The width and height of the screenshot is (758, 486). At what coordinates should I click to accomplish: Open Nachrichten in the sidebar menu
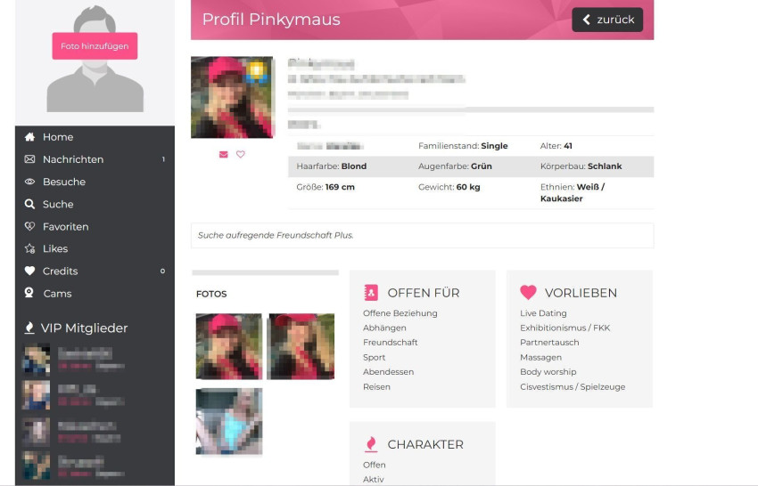73,159
